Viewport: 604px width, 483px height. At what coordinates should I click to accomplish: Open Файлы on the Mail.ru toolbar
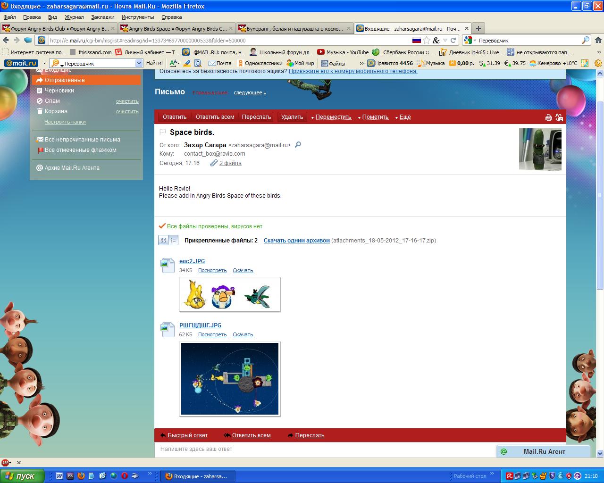333,63
